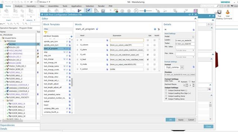238x134 pixels.
Task: Toggle Opt. checkbox for G_unit
Action: 148,55
